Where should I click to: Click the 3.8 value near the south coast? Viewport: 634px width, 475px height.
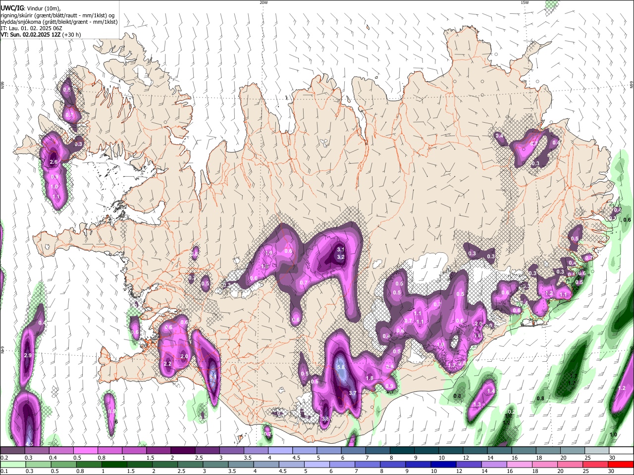(325, 419)
